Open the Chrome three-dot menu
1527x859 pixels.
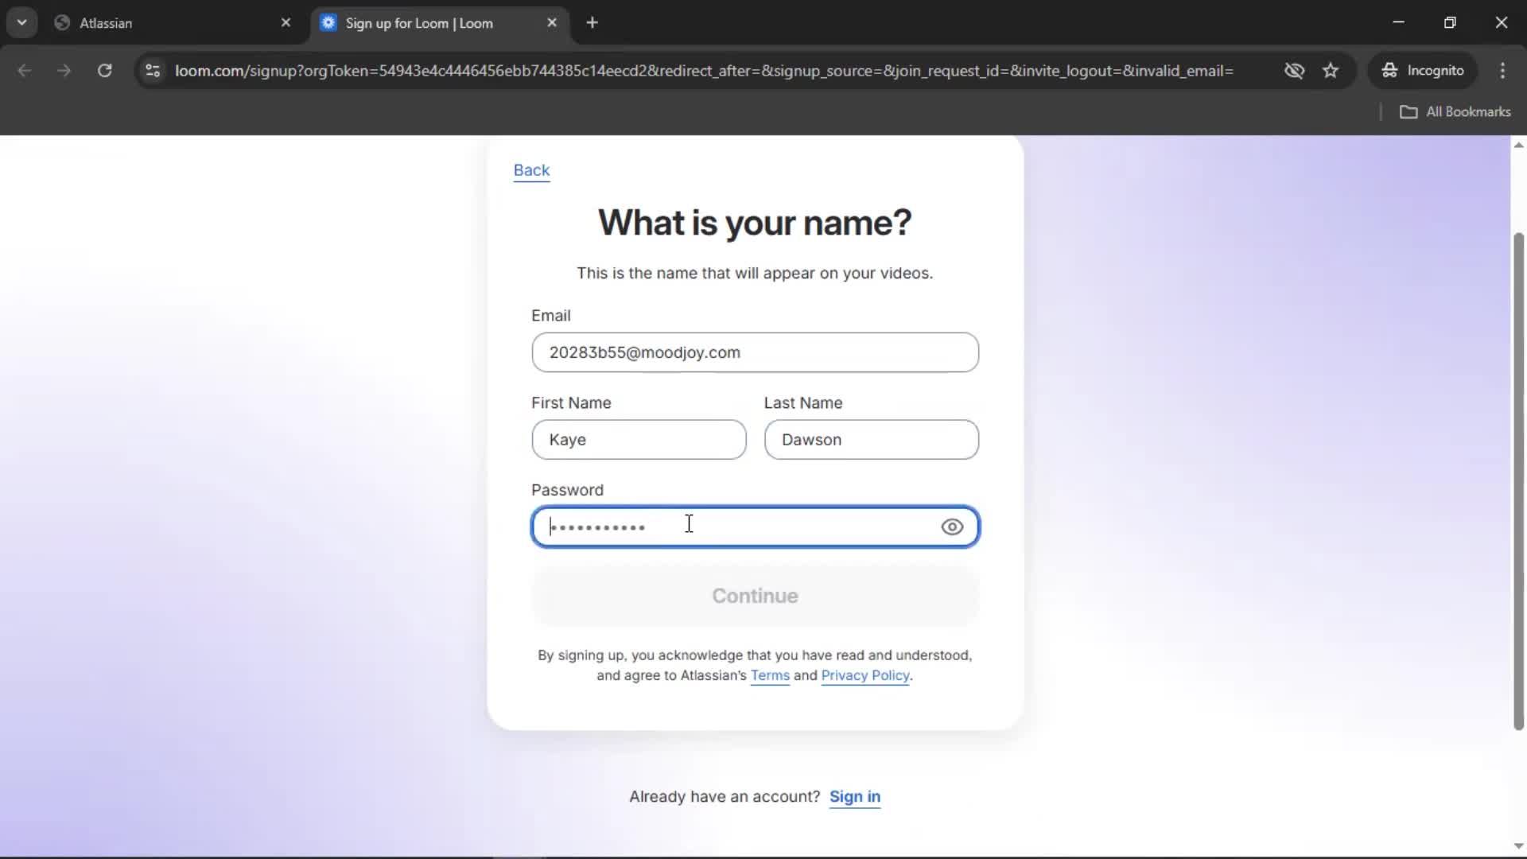(1502, 70)
